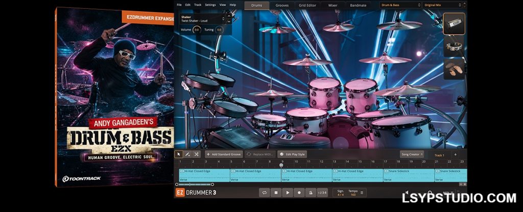
Task: Switch to the Grooves tab
Action: (x=282, y=5)
